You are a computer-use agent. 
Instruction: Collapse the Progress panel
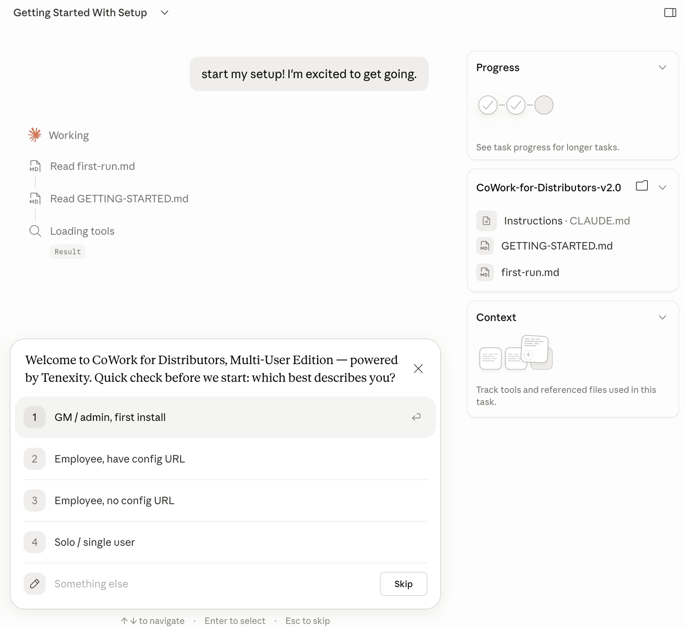point(663,67)
